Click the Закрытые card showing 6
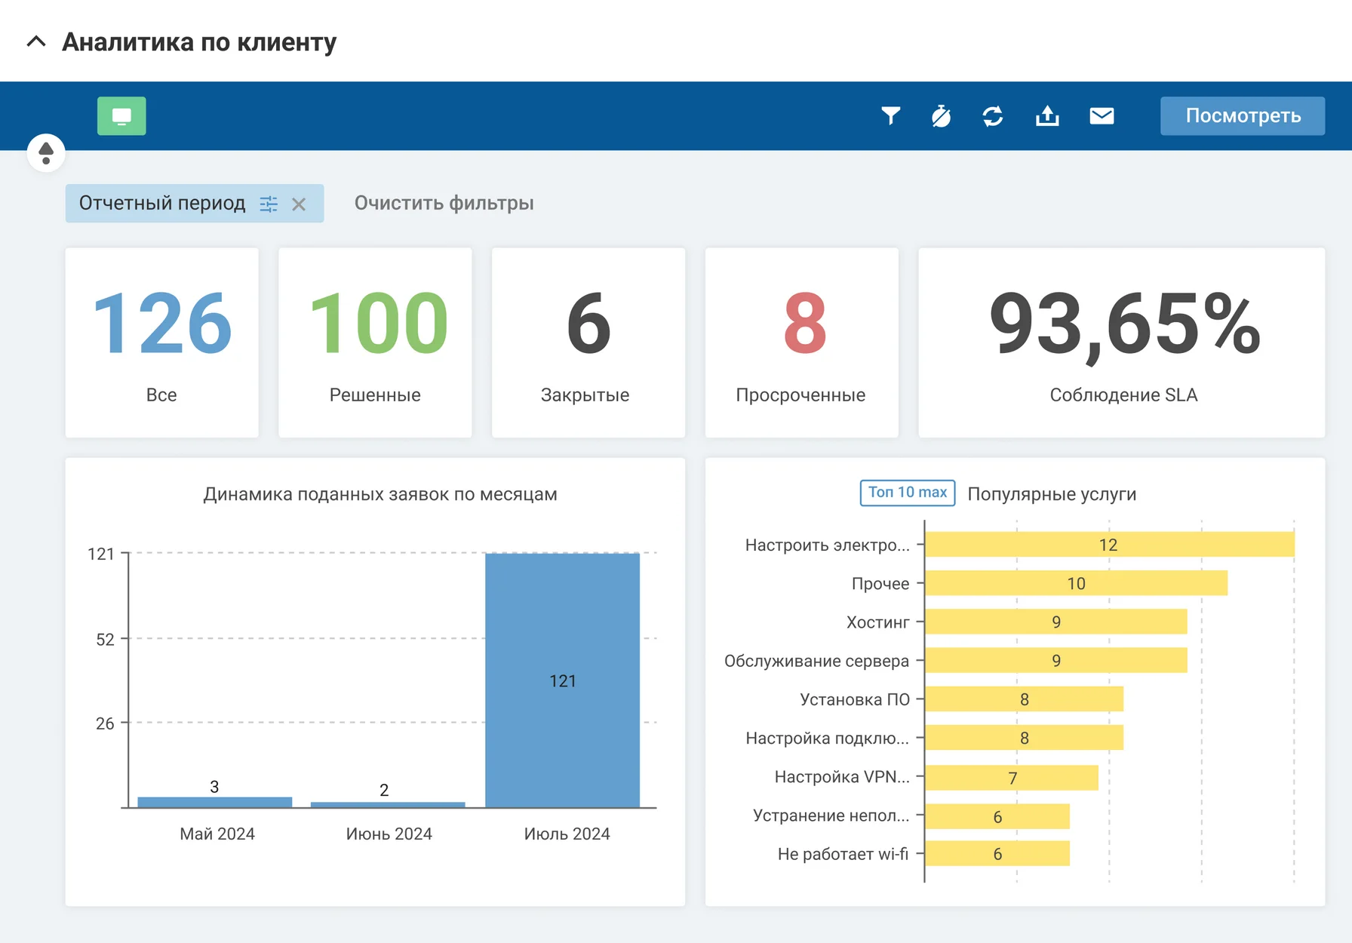The image size is (1352, 943). pyautogui.click(x=588, y=342)
